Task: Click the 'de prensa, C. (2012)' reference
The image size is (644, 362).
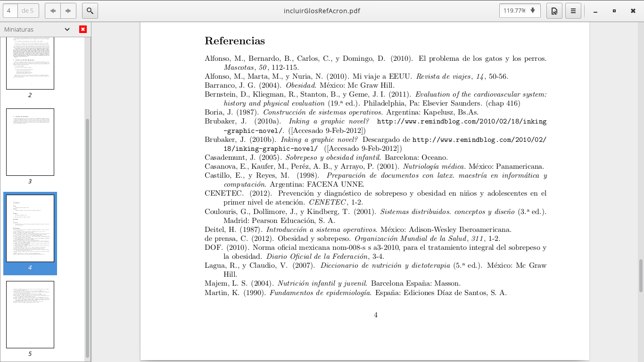Action: tap(352, 239)
